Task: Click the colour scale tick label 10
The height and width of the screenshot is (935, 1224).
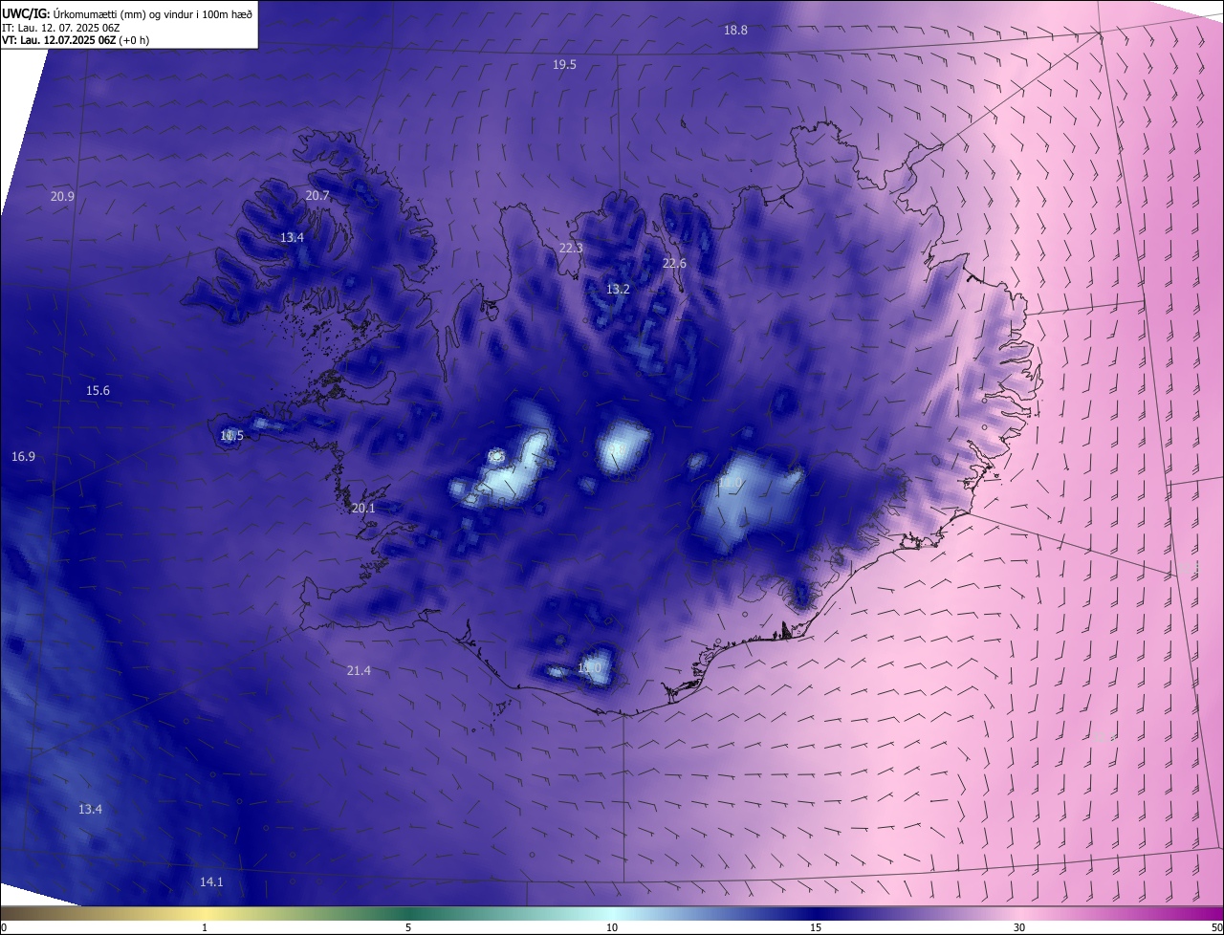Action: (612, 927)
